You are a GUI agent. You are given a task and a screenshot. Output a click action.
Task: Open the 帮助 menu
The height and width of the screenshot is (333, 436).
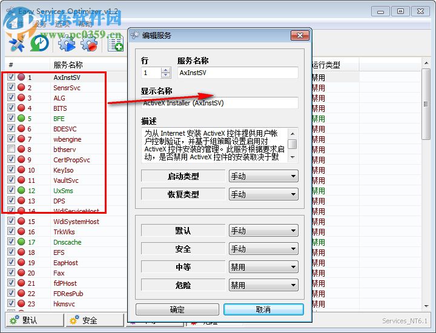click(85, 24)
